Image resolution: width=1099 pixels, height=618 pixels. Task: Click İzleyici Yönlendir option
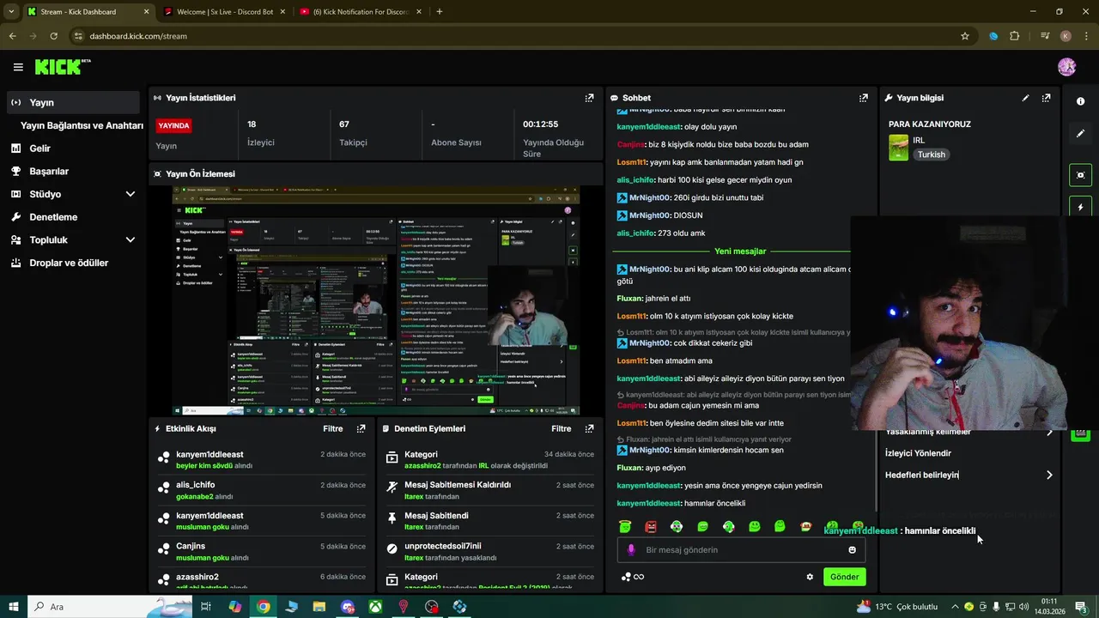[x=918, y=453]
